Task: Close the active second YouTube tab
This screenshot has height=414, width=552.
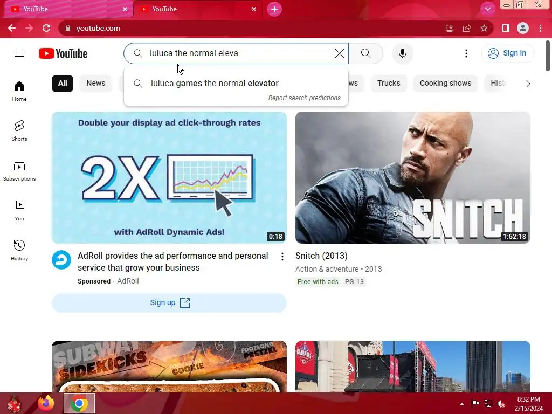Action: click(x=254, y=9)
